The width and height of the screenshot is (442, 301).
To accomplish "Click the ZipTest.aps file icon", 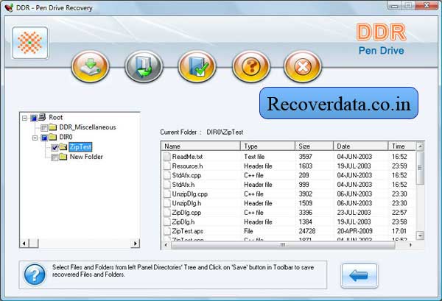I will point(167,231).
